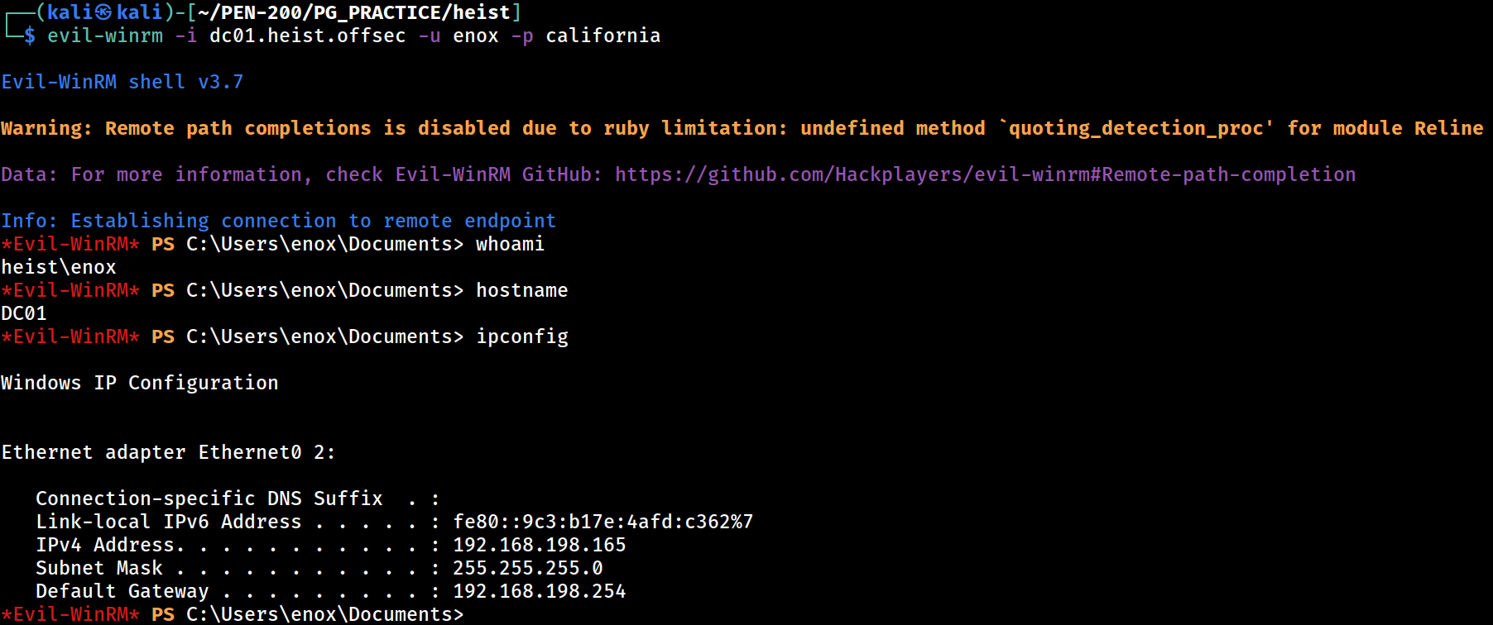Click the Kali skull icon in prompt
The width and height of the screenshot is (1493, 625).
pos(103,12)
